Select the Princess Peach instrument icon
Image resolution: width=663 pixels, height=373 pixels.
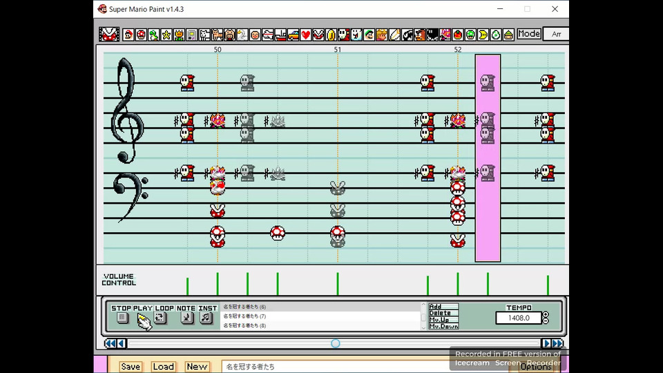(x=382, y=35)
